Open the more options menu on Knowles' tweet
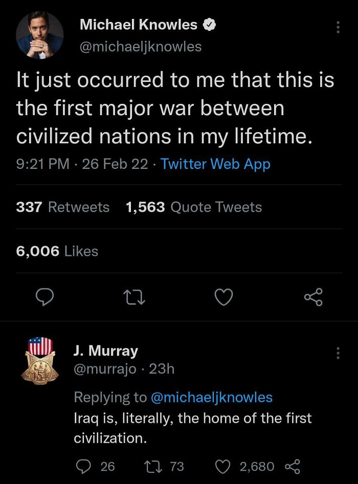Image resolution: width=358 pixels, height=484 pixels. pyautogui.click(x=337, y=27)
